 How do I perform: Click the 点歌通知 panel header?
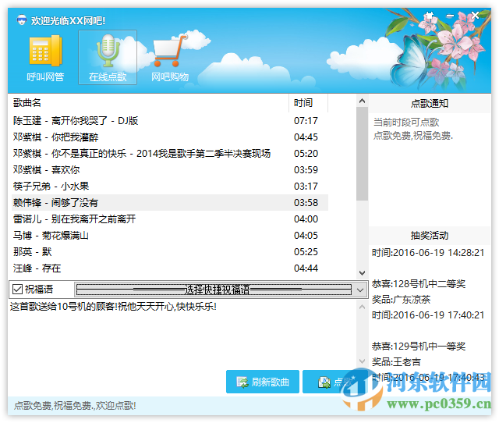[x=430, y=104]
